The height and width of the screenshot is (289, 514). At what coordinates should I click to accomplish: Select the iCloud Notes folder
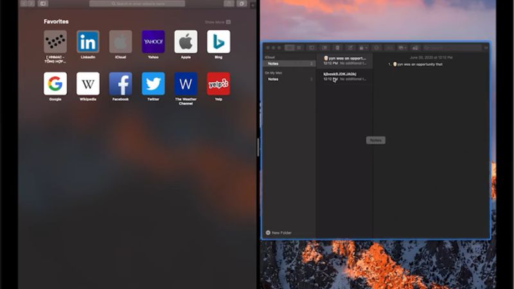288,64
